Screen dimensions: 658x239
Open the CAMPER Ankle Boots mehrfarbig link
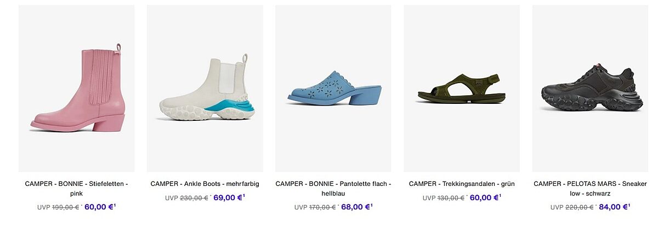pos(205,184)
